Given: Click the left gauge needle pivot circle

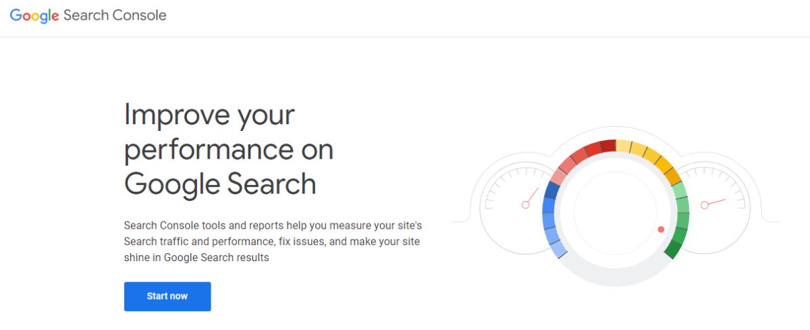Looking at the screenshot, I should click(x=524, y=204).
